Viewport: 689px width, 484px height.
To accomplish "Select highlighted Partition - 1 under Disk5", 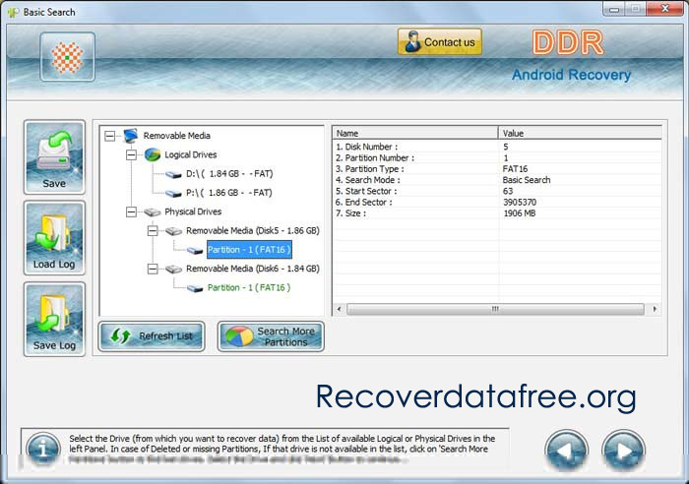I will point(249,250).
